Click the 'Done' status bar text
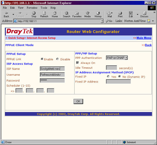This screenshot has width=157, height=145. click(x=8, y=142)
